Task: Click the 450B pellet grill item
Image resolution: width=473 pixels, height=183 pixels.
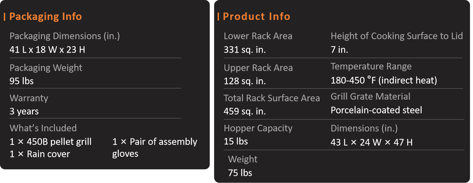Action: [x=51, y=142]
